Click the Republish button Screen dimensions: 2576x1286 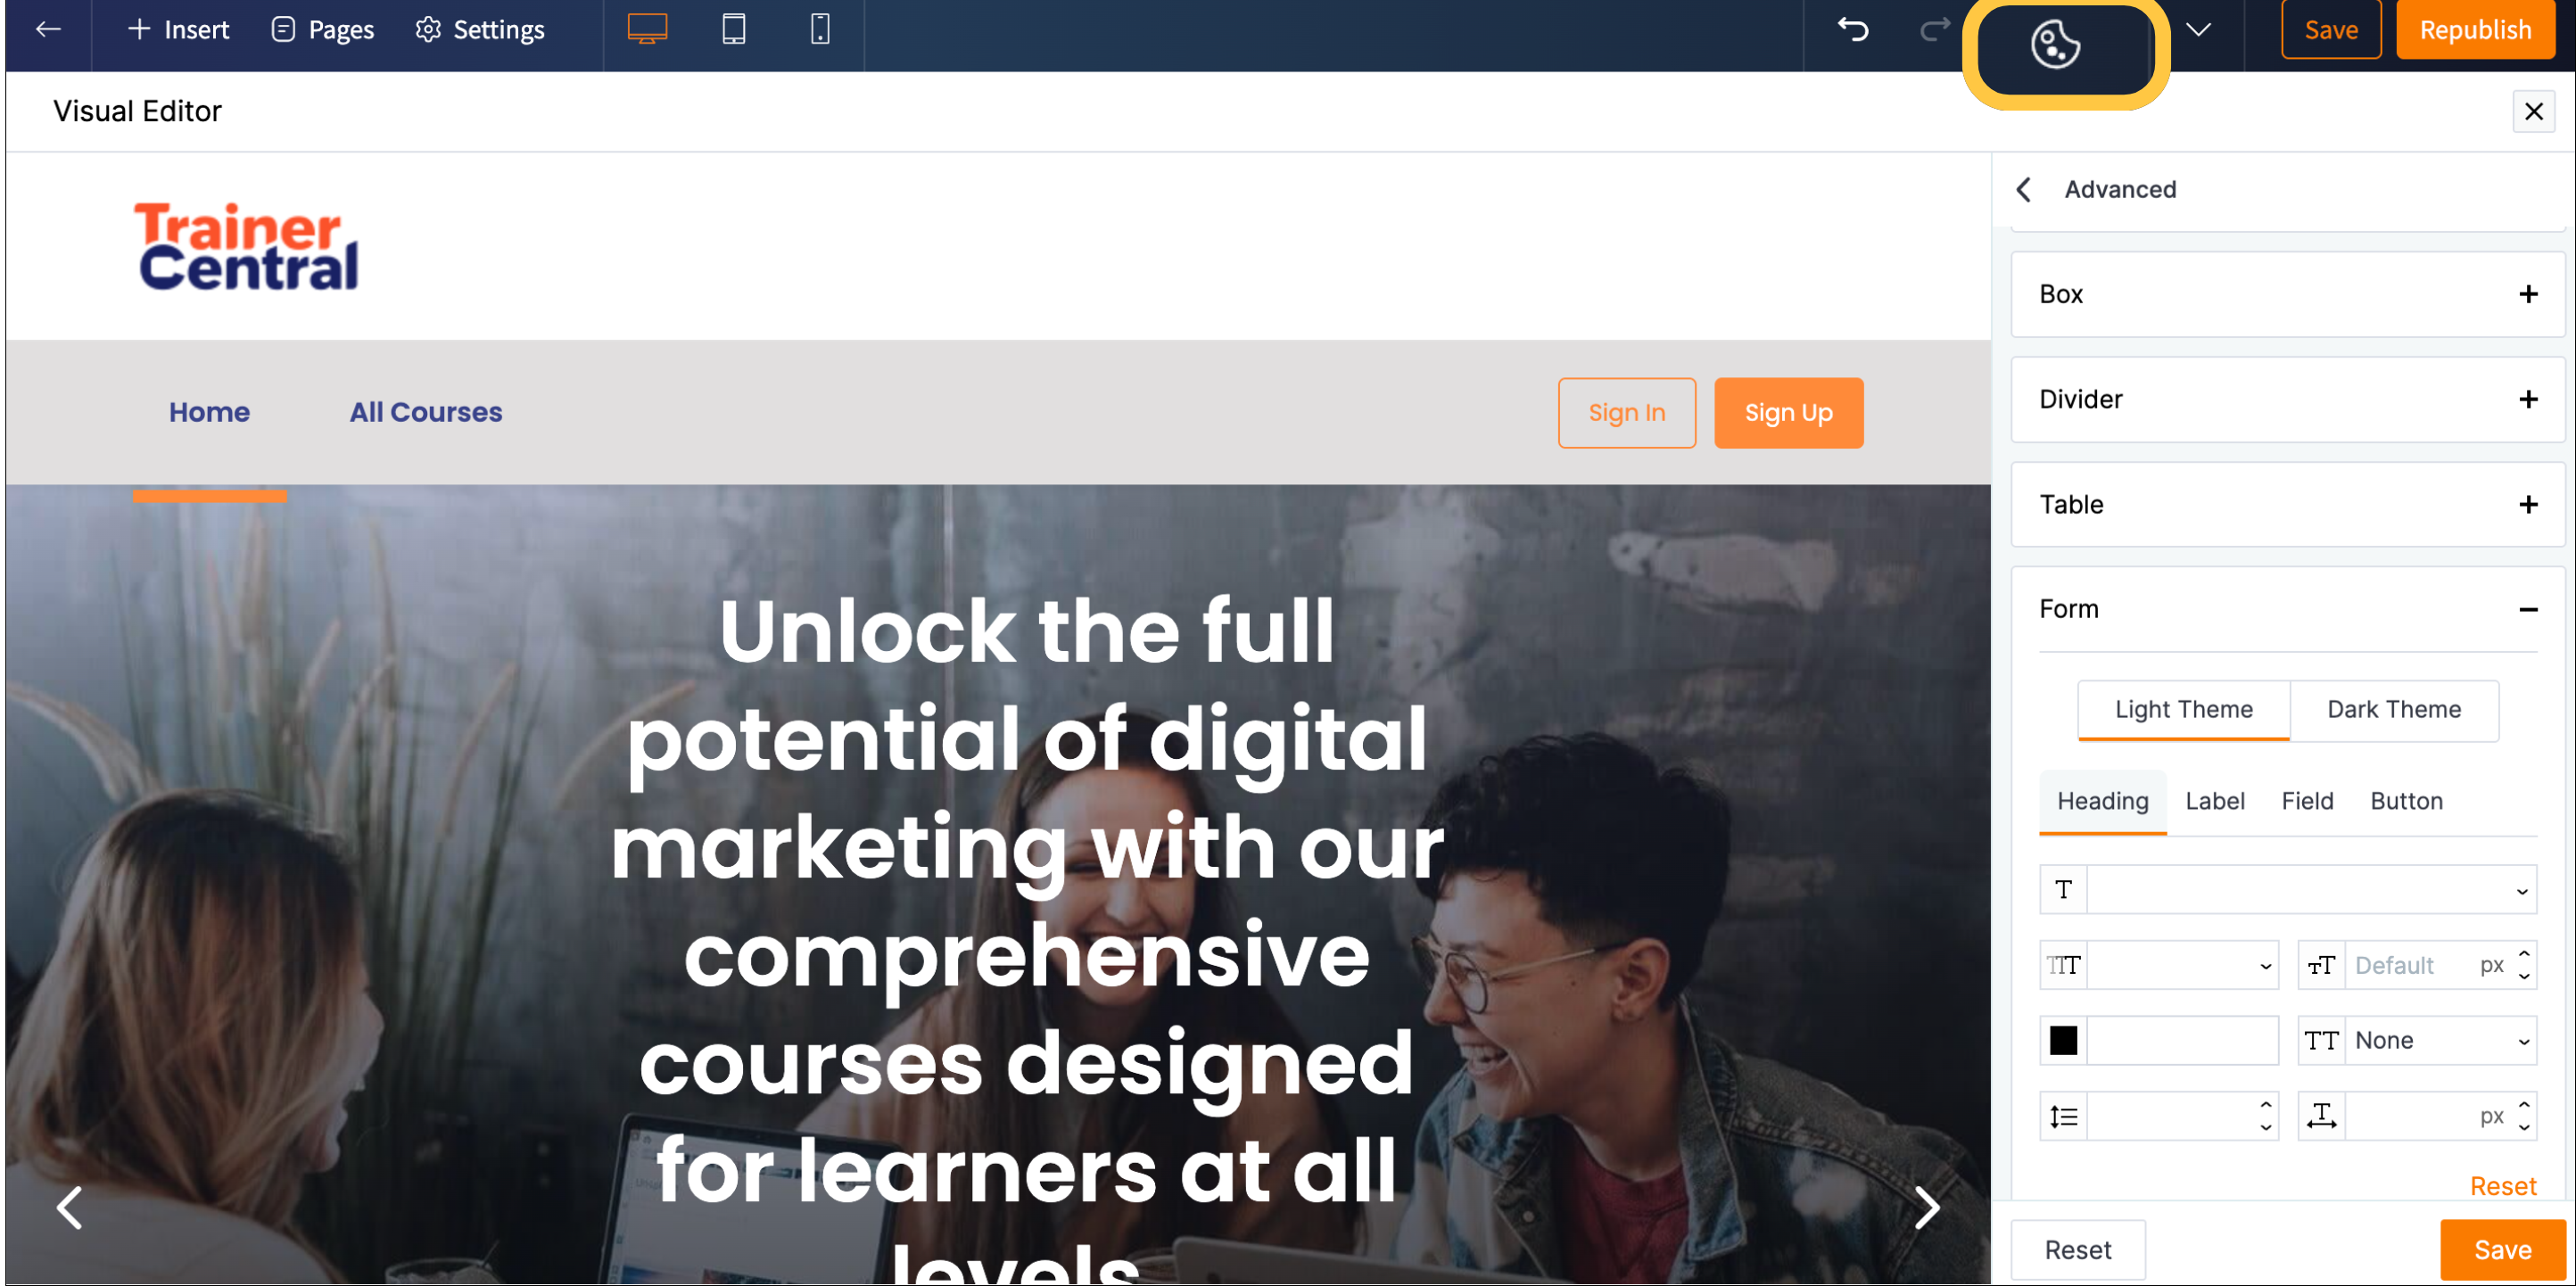[x=2474, y=30]
